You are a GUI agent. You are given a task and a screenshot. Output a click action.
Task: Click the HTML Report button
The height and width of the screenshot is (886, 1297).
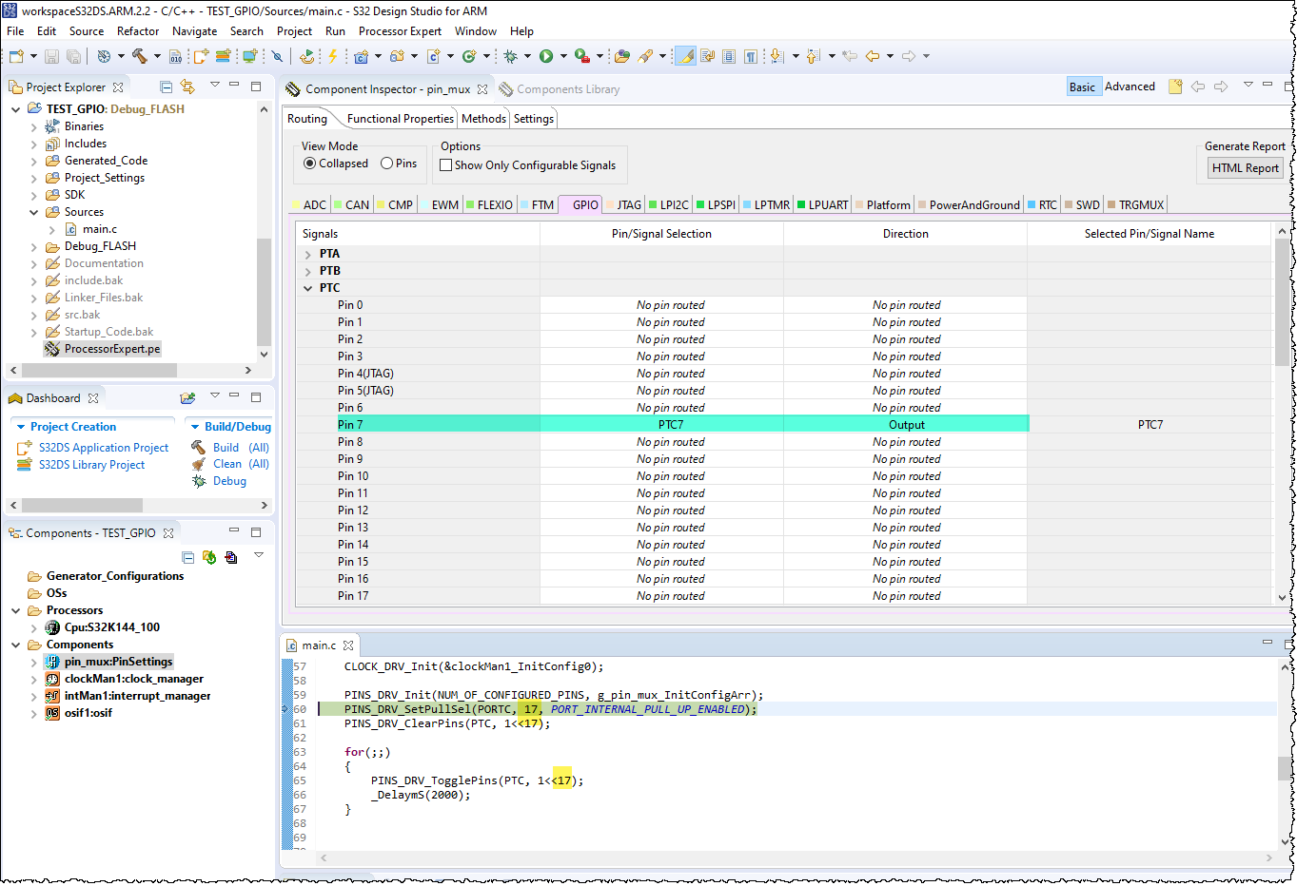(x=1245, y=168)
